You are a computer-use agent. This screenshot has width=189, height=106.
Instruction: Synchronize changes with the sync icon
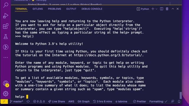28,102
